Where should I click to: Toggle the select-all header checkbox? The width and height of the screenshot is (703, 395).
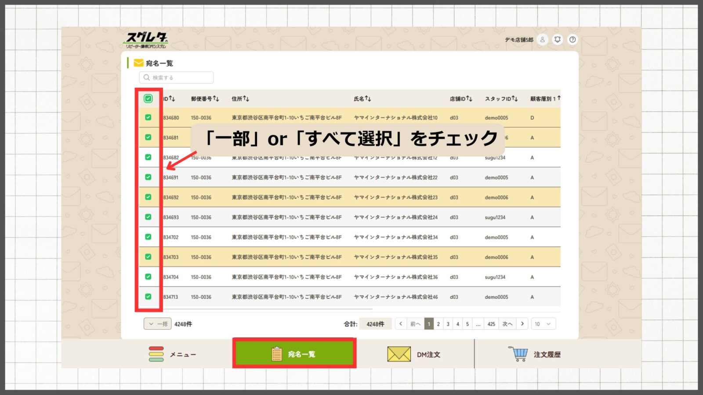[148, 99]
